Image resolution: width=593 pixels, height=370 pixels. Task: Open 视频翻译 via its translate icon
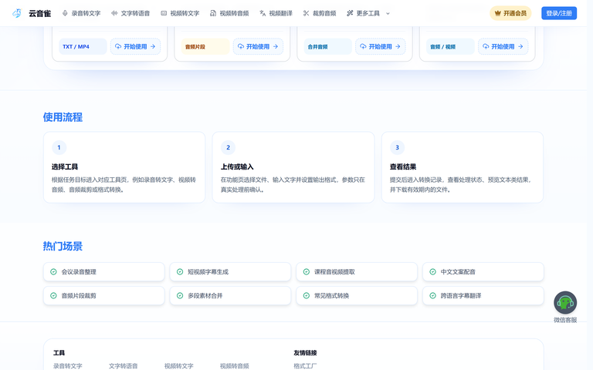[x=263, y=13]
